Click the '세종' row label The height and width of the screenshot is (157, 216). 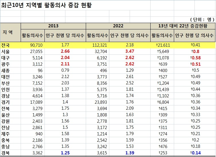coord(5,71)
